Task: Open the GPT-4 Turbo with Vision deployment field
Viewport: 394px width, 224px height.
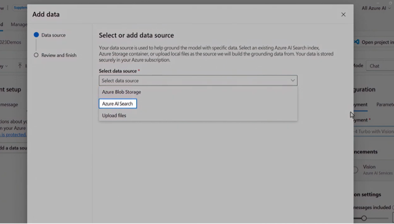Action: 374,131
